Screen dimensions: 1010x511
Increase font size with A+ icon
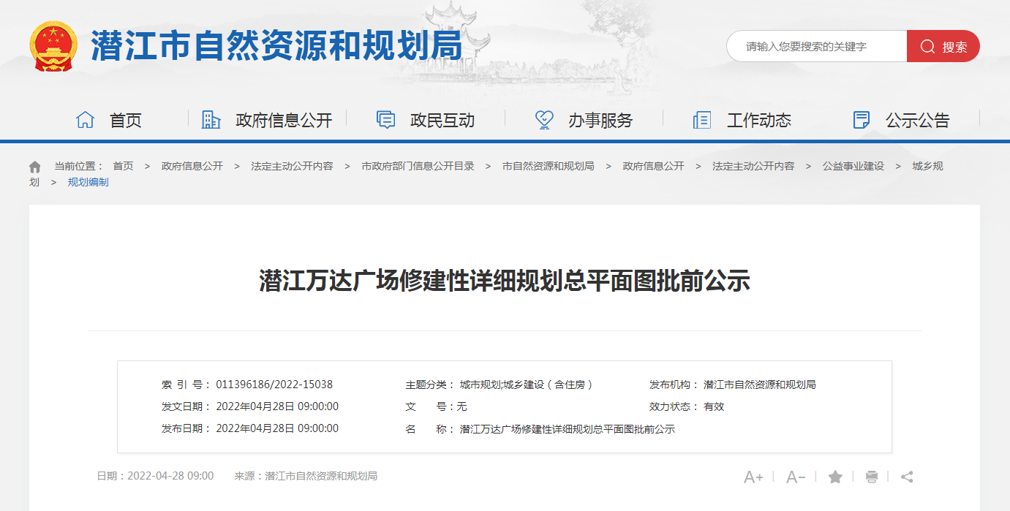(x=753, y=477)
